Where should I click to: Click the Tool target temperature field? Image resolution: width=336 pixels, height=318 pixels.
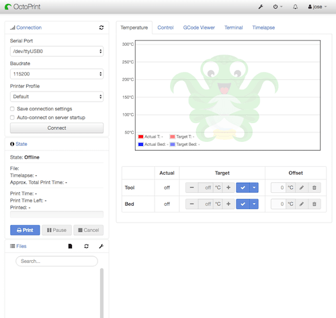click(x=206, y=188)
